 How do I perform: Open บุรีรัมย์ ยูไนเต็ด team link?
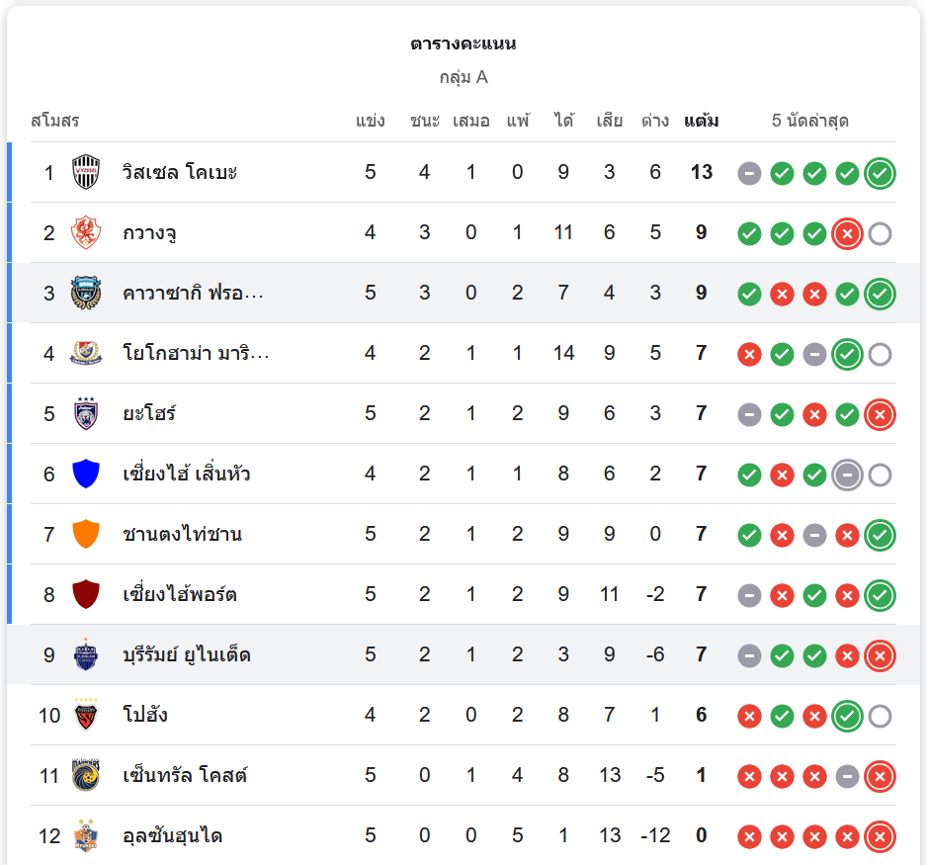(x=186, y=654)
